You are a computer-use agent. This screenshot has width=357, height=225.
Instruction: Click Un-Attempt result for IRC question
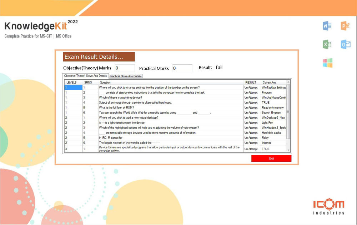pos(252,138)
